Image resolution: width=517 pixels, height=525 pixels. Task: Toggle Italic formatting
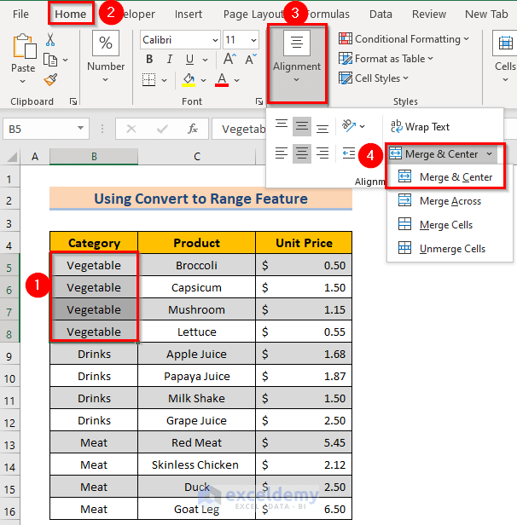click(x=170, y=60)
